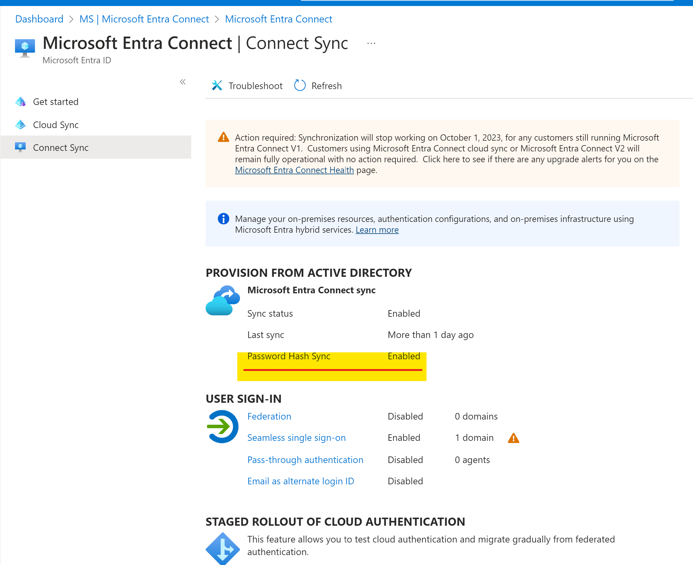Click the 'Last sync' label

point(266,335)
